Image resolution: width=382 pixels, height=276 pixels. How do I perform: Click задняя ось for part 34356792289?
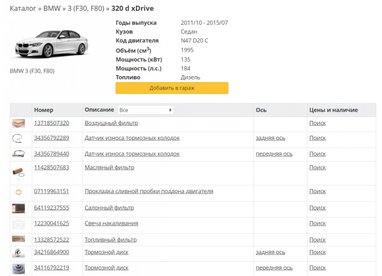tap(270, 138)
